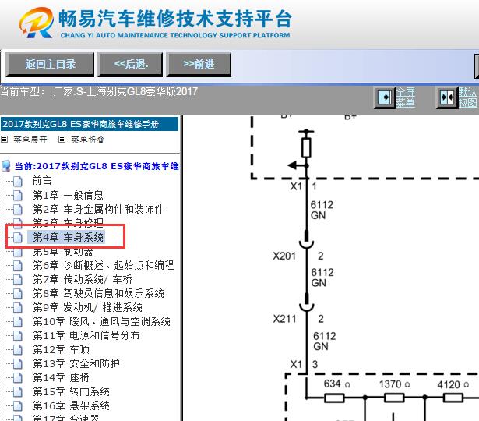
Task: Open 第13章 安全和防护
Action: click(x=76, y=363)
